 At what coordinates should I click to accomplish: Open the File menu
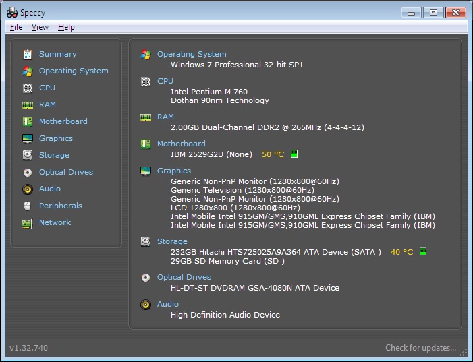tap(16, 27)
